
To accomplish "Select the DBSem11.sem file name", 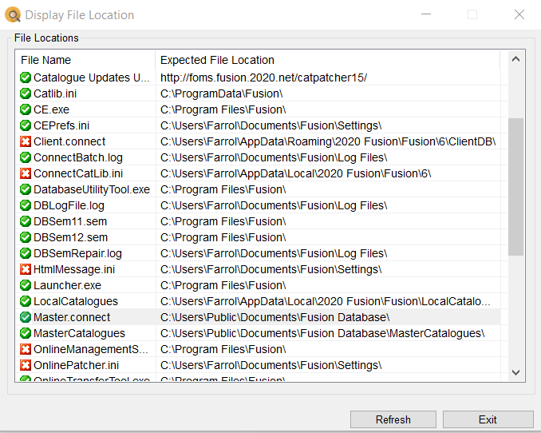I will [70, 221].
